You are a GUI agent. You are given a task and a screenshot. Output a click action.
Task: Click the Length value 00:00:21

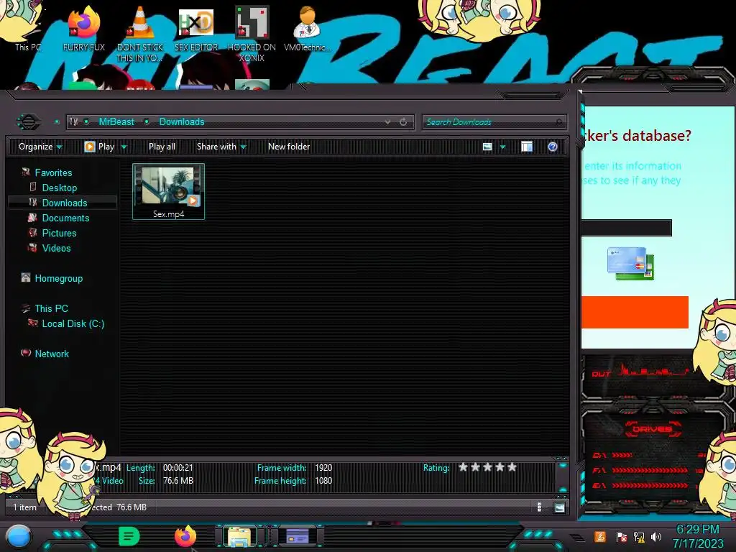(178, 468)
